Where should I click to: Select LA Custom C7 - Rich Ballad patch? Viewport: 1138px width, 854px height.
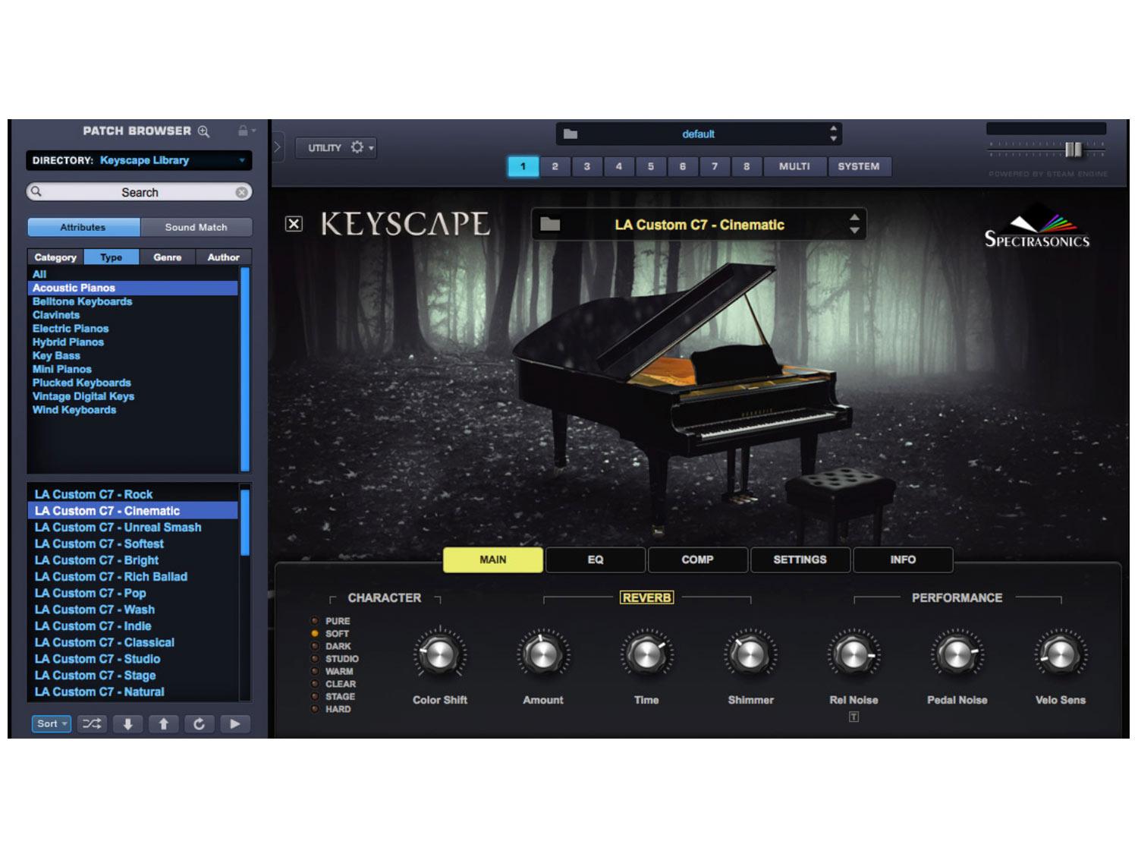click(x=111, y=577)
